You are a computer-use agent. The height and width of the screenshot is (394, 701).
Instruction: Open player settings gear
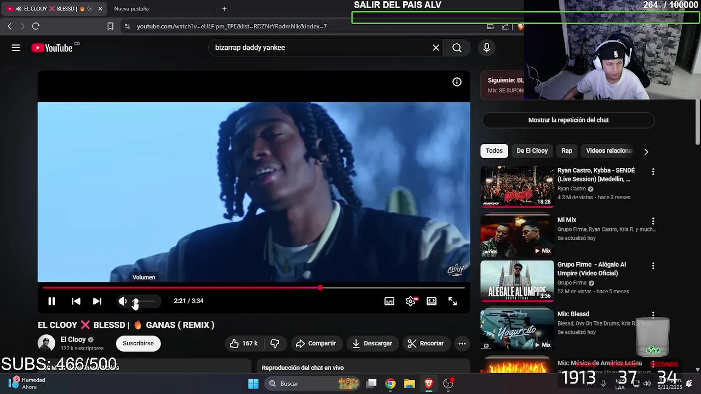coord(411,301)
